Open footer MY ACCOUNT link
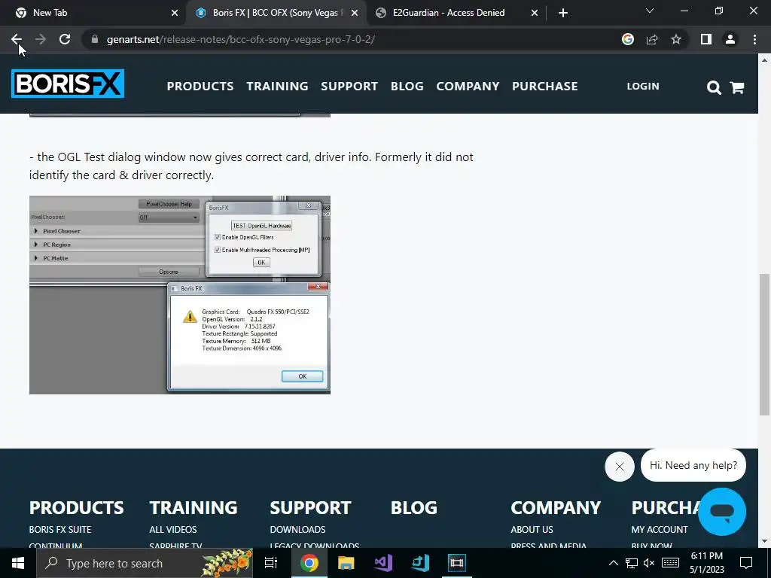Screen dimensions: 771x578 pos(660,529)
